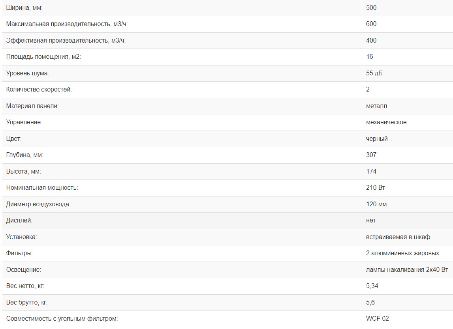Click the panel material value "металл"
This screenshot has width=453, height=329.
pos(376,106)
